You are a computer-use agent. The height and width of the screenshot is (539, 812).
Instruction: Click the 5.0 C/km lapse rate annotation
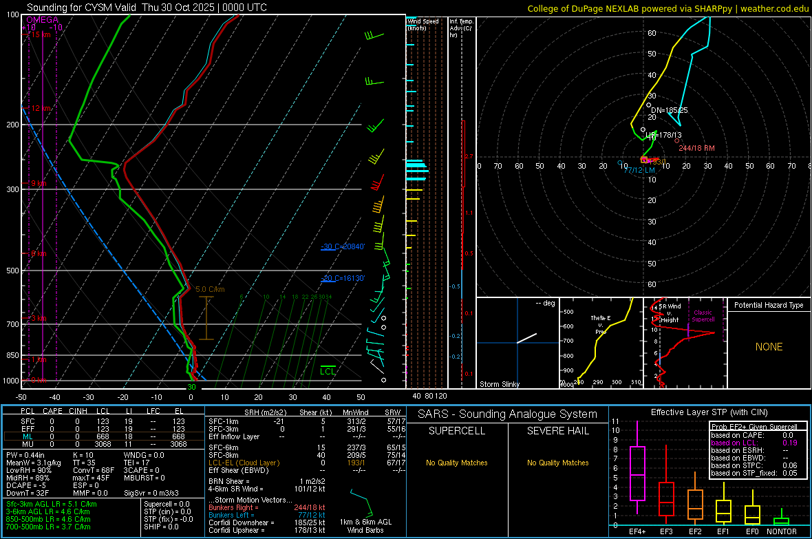coord(211,289)
